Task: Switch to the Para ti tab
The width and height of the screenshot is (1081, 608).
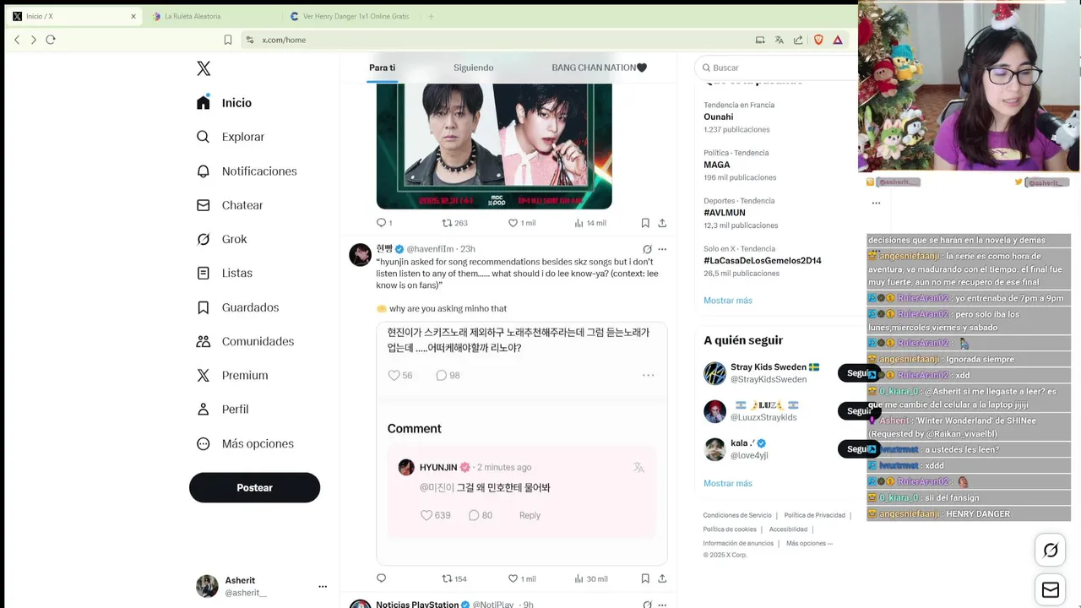Action: click(382, 68)
